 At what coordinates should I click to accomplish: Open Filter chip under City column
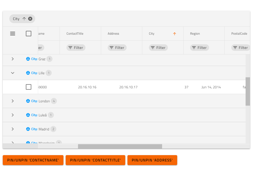158,48
